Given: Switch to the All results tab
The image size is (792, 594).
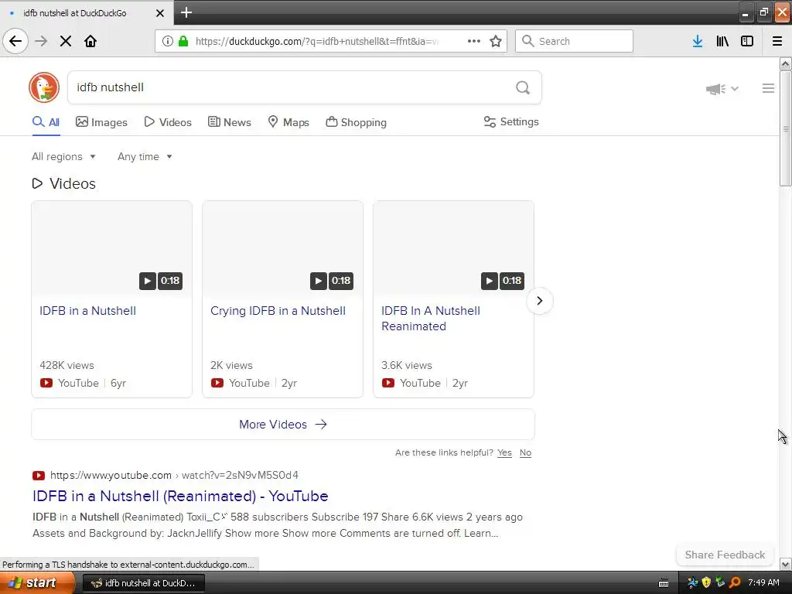Looking at the screenshot, I should 46,122.
